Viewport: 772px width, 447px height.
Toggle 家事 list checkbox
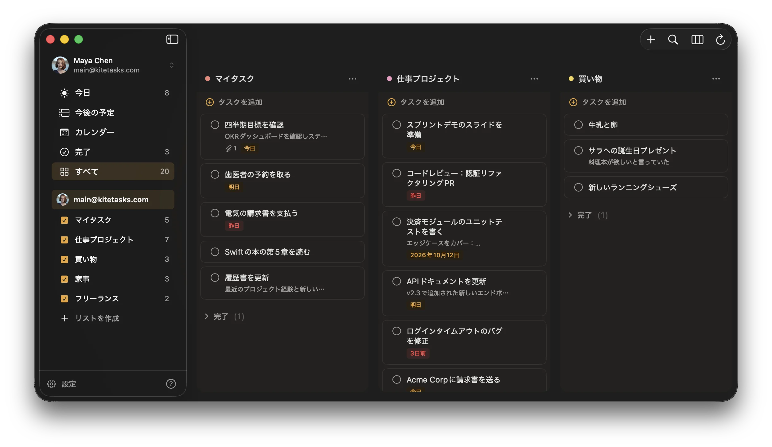pyautogui.click(x=64, y=279)
